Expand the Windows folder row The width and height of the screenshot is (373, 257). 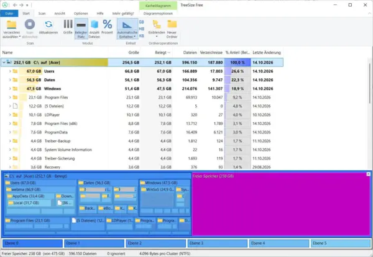click(x=10, y=89)
